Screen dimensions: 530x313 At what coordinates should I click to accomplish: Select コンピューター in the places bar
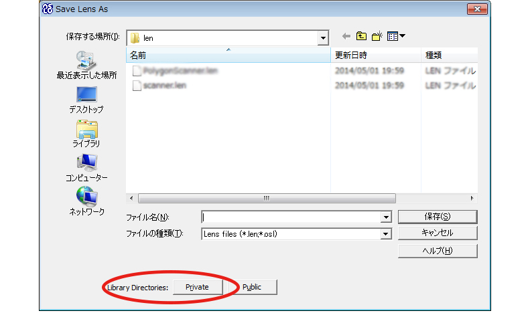click(86, 168)
